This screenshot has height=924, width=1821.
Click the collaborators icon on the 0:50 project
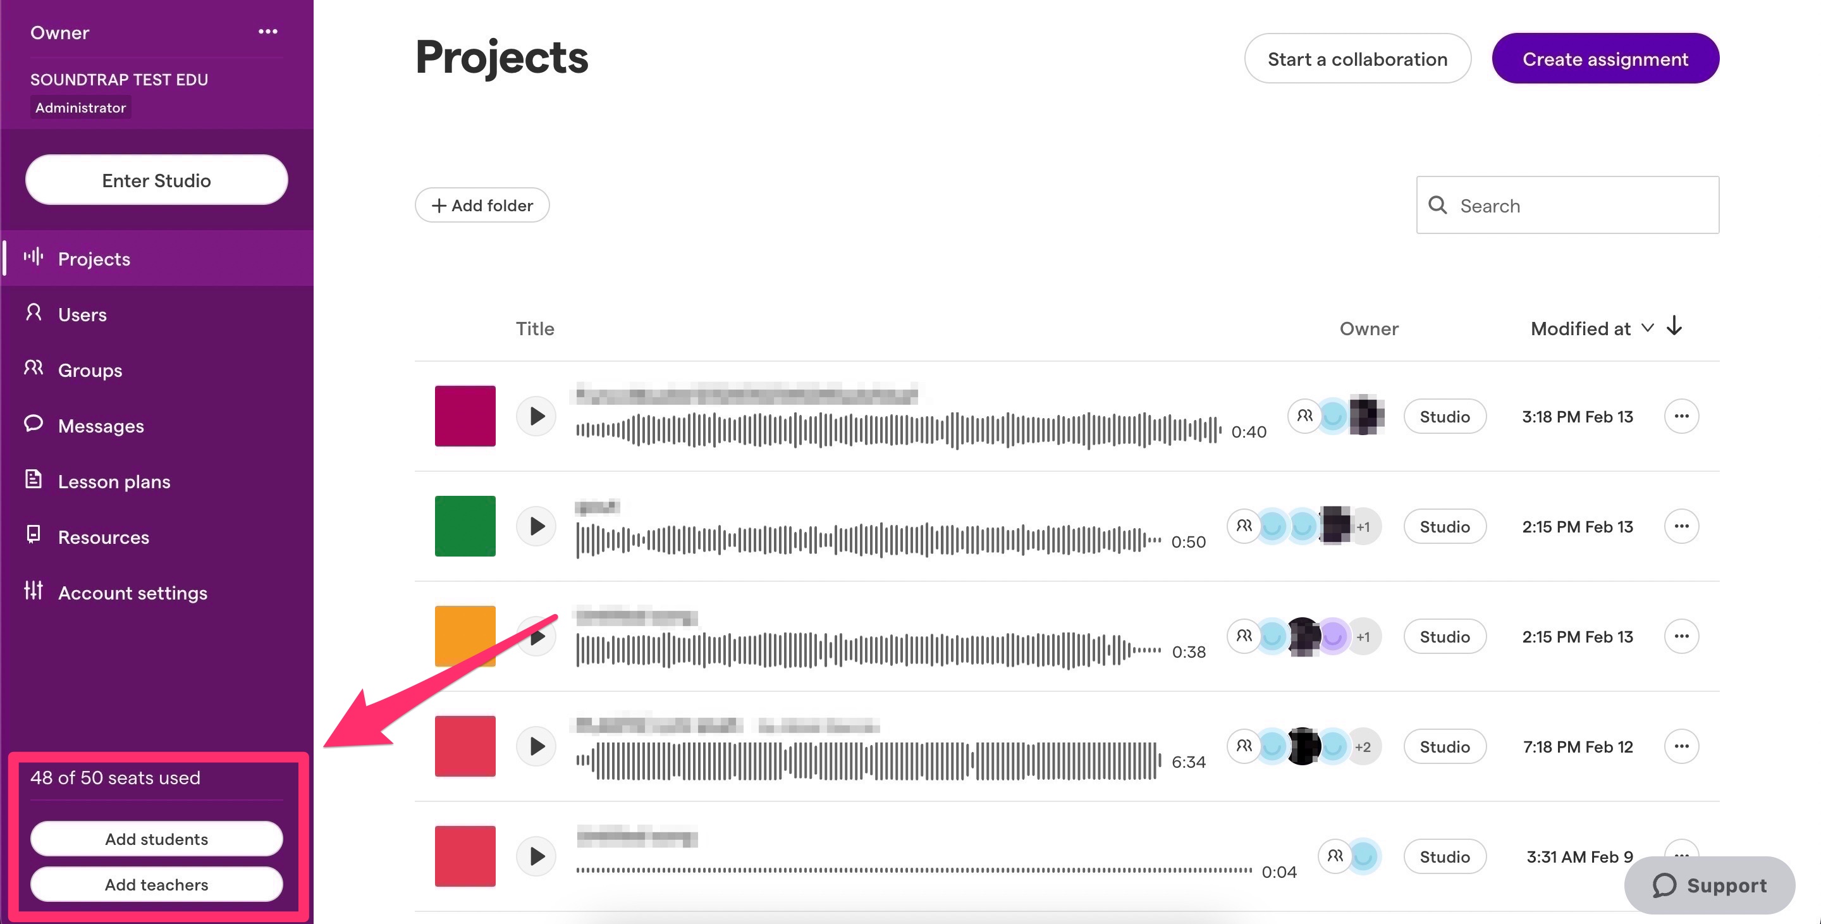coord(1244,526)
